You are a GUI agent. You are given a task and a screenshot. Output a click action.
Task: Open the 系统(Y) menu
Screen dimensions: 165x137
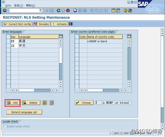coord(19,6)
